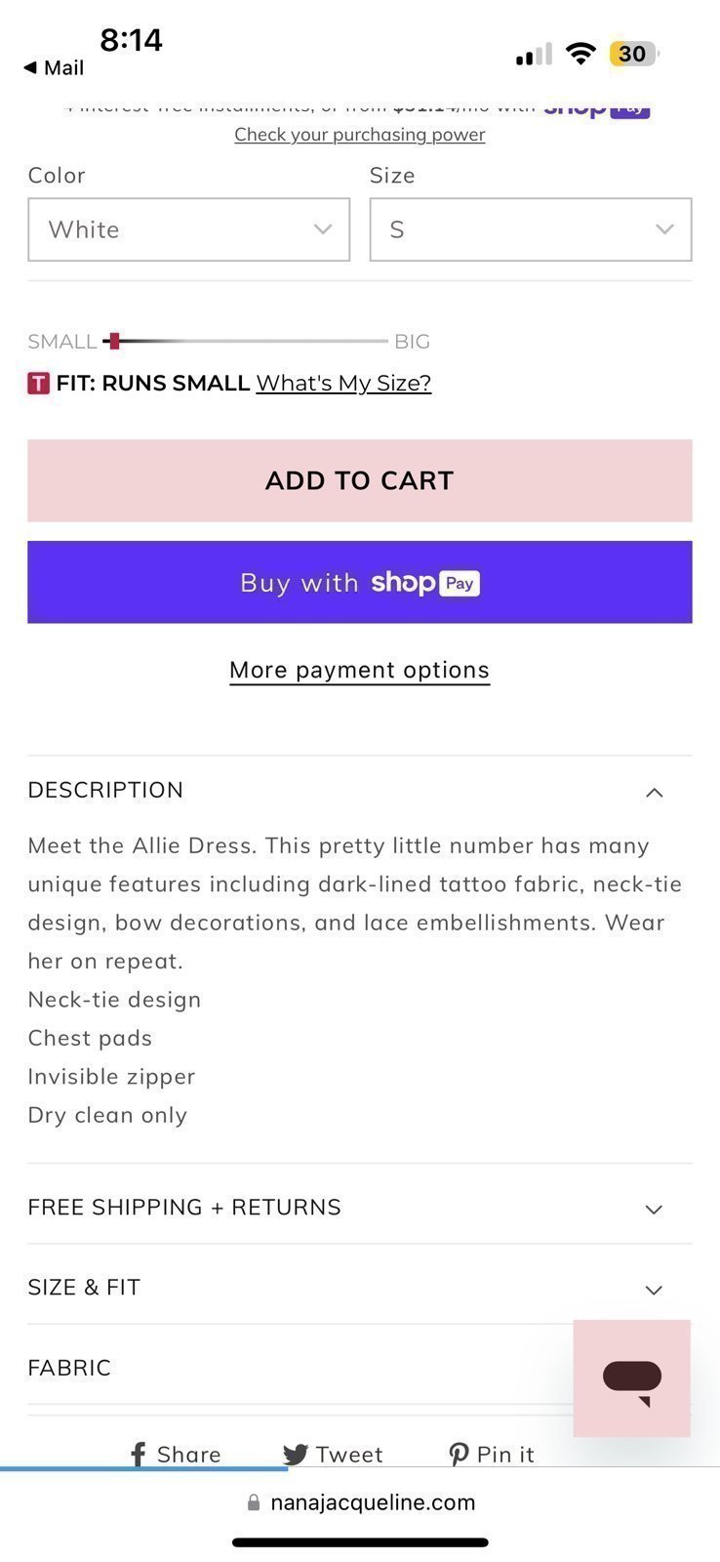Tap the chat bubble support icon
The width and height of the screenshot is (720, 1562).
tap(632, 1378)
